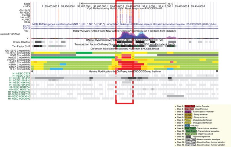Click dark green segment in H1-hESC ChromHMM row
This screenshot has height=147, width=231.
click(84, 53)
